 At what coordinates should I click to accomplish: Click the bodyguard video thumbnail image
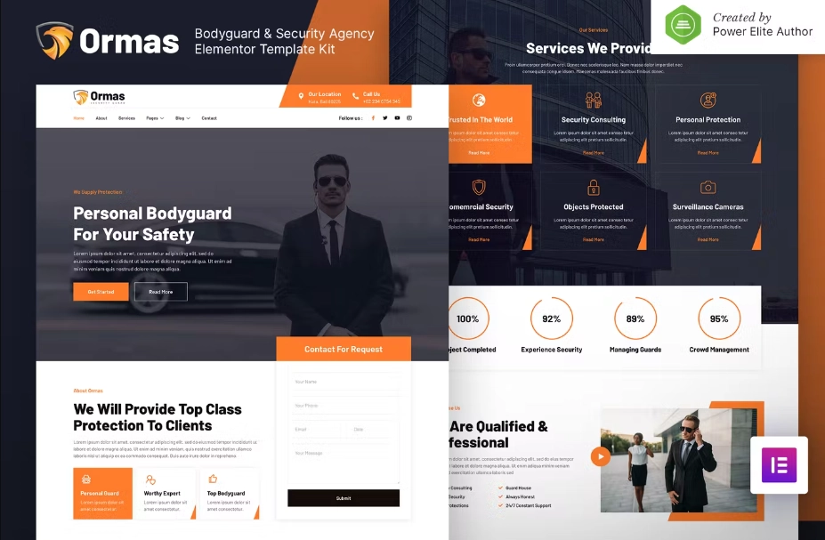click(679, 460)
